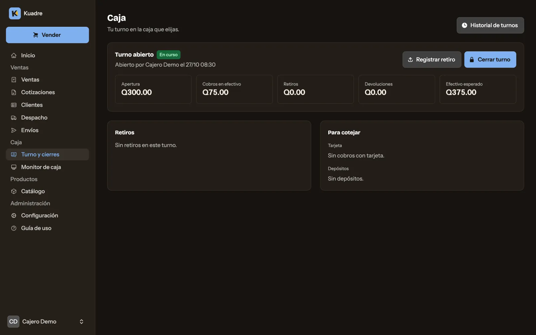Click the Vender button
The image size is (536, 335).
click(47, 35)
